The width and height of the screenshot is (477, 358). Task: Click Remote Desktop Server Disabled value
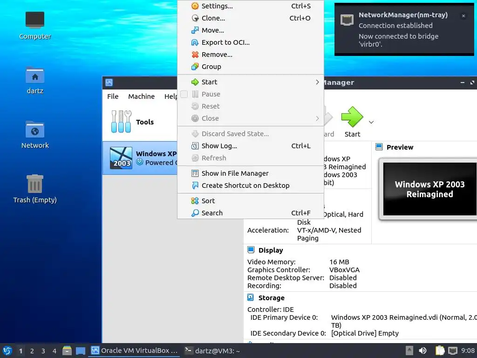[343, 278]
